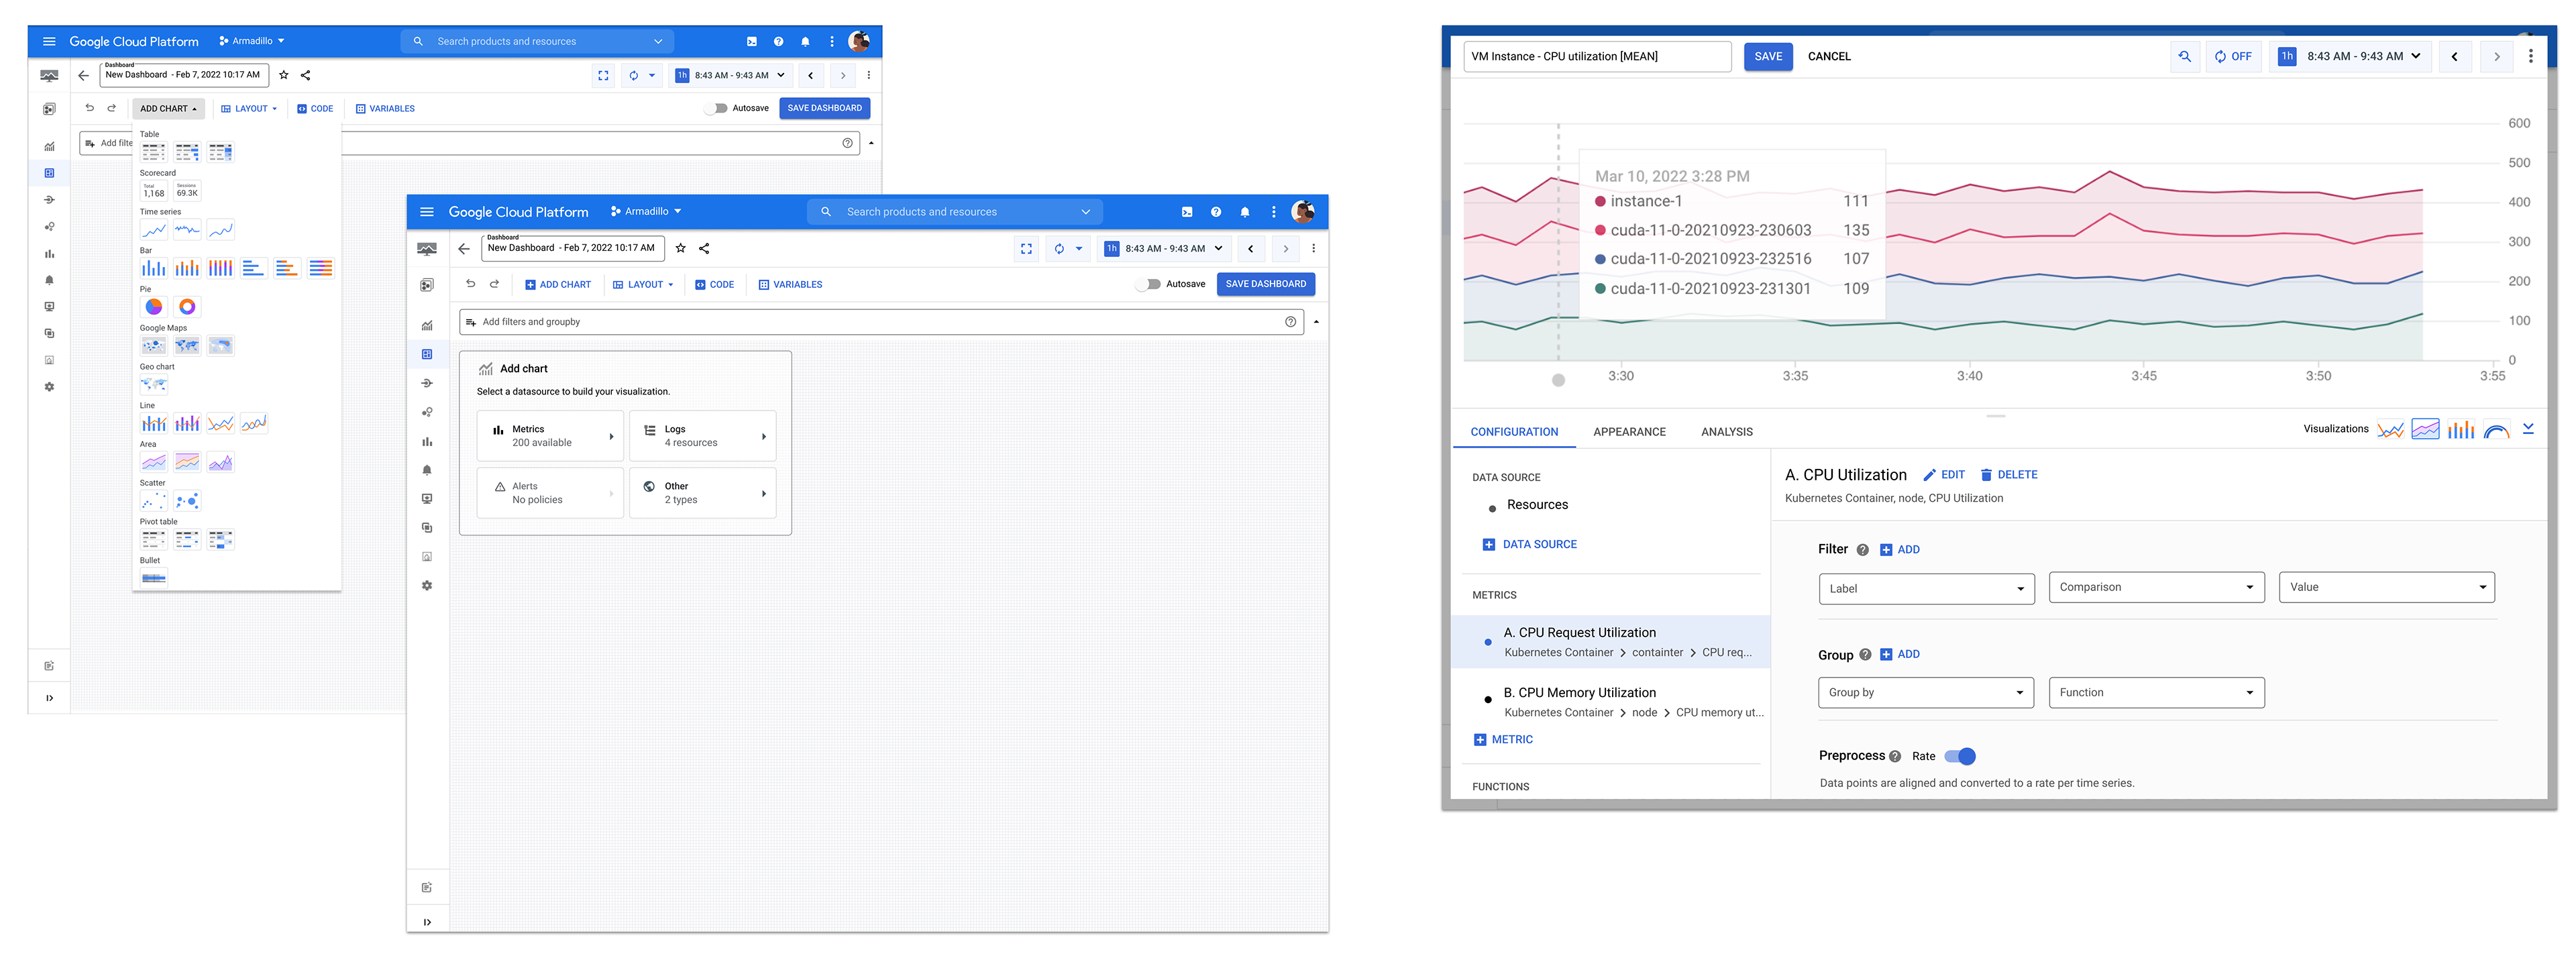Viewport: 2576px width, 962px height.
Task: Click the chart timeline handle below x-axis
Action: point(1558,380)
